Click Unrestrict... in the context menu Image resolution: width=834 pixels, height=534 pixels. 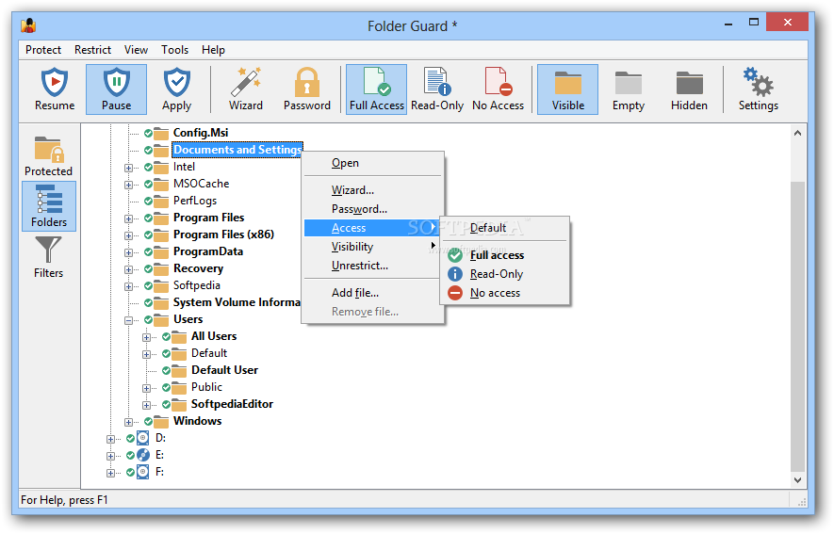pos(359,266)
